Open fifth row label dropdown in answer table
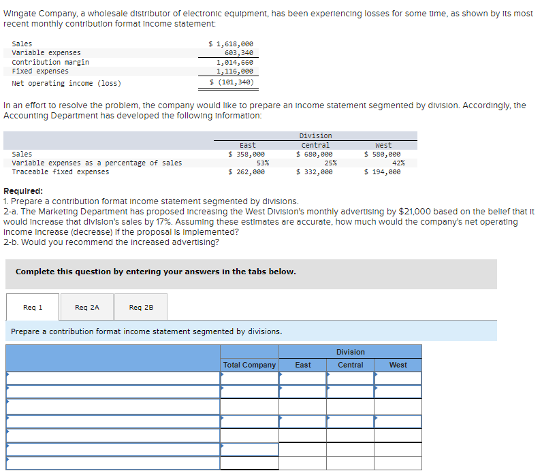This screenshot has height=473, width=542. [113, 436]
